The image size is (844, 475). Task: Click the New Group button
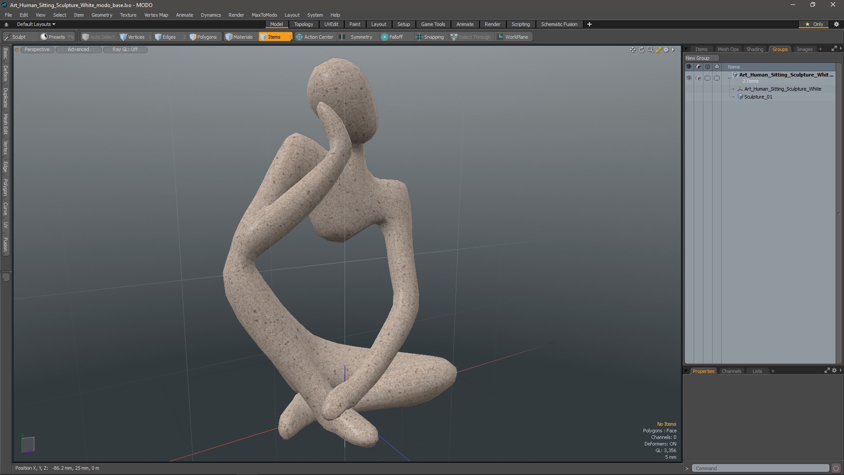click(701, 58)
